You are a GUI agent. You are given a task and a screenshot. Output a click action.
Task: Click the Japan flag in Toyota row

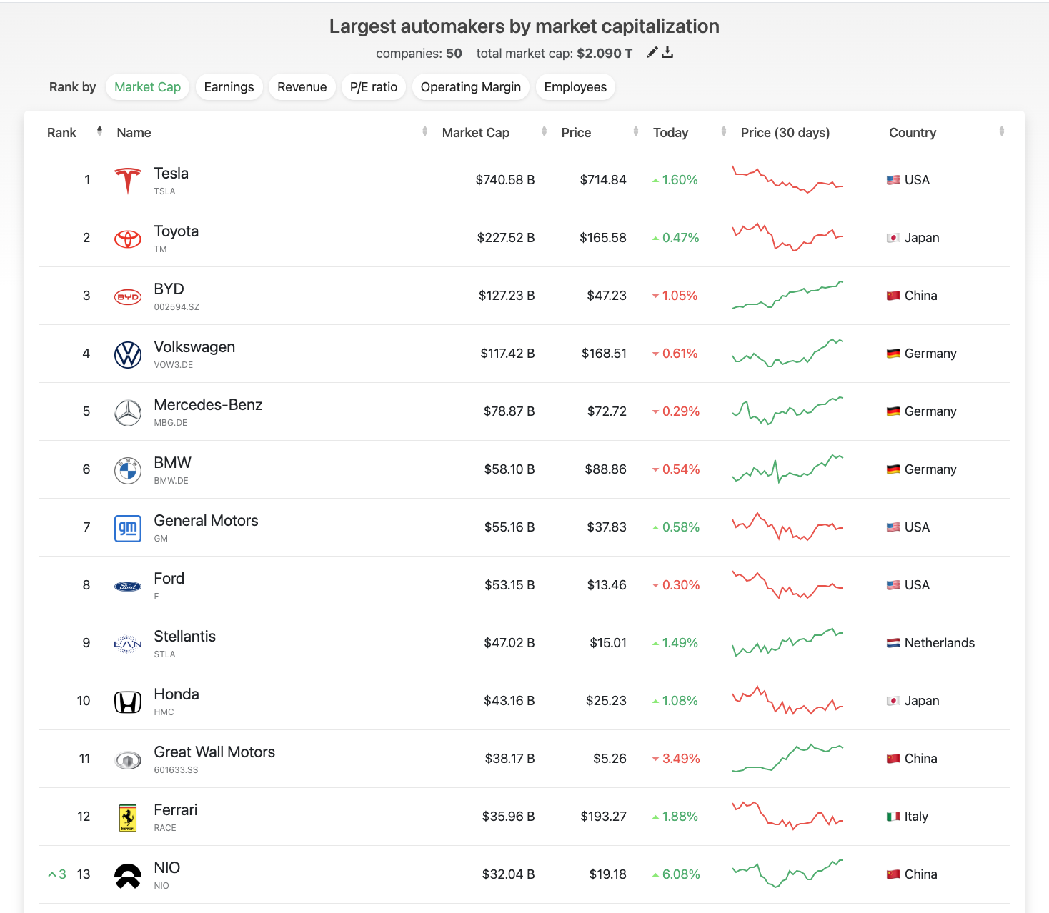[x=893, y=238]
